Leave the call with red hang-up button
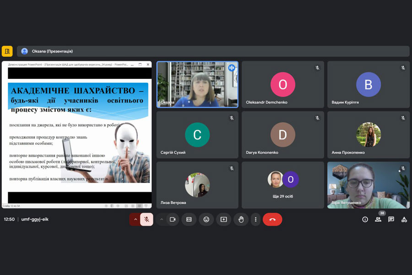The height and width of the screenshot is (275, 412). pos(272,219)
